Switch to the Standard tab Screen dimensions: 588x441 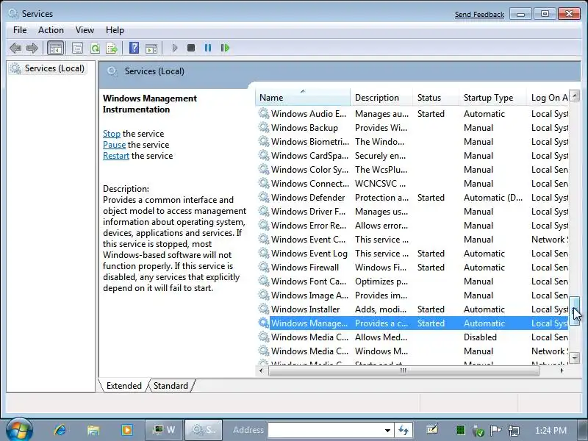point(171,385)
